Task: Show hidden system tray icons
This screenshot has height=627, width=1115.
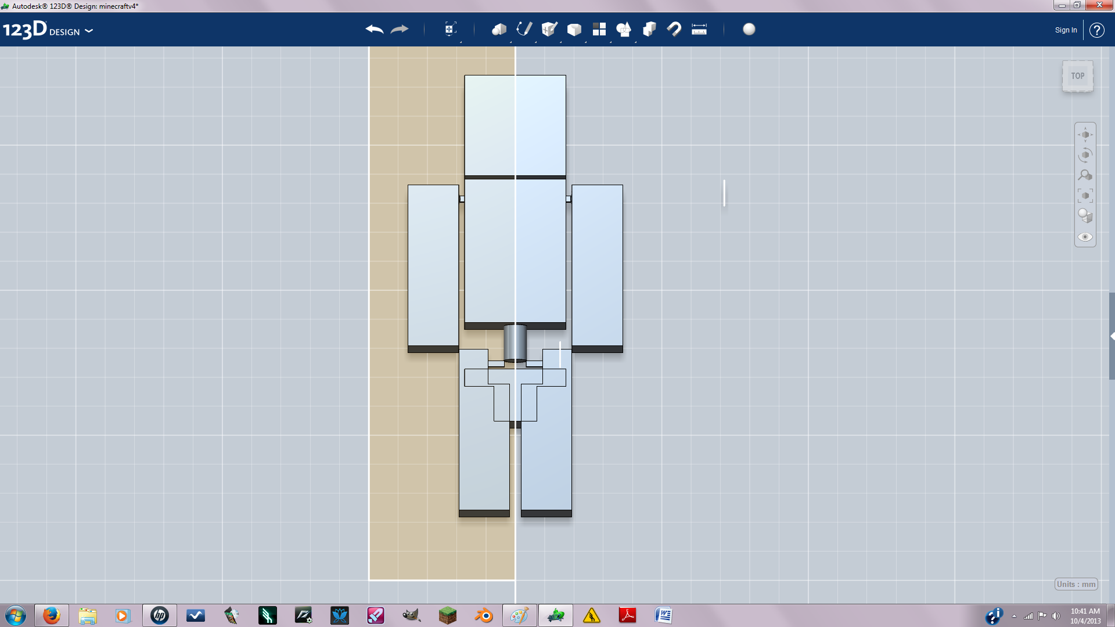Action: [1014, 616]
